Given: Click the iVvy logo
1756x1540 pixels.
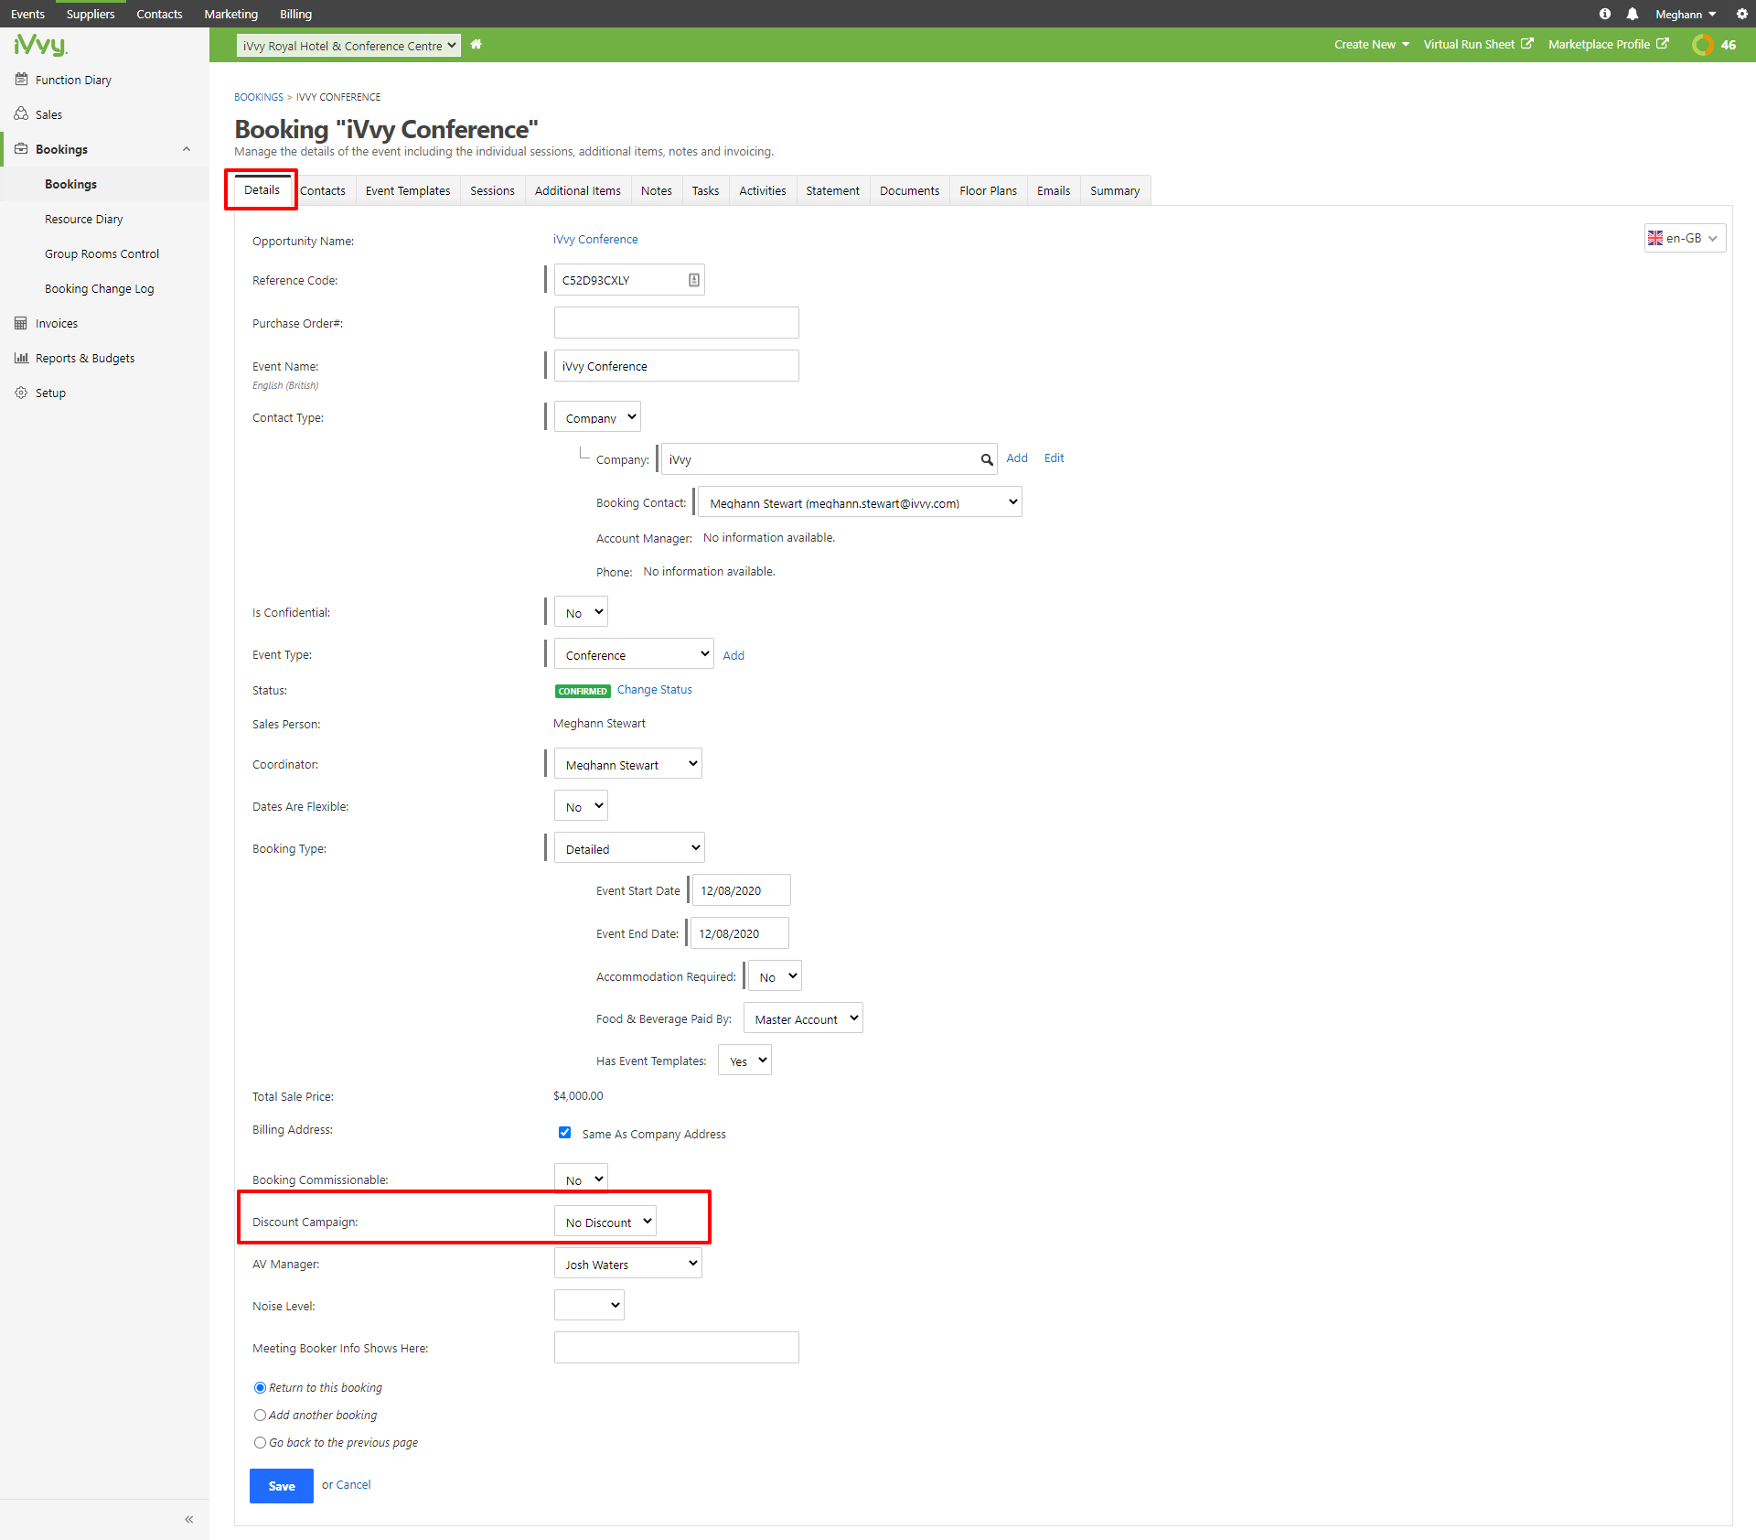Looking at the screenshot, I should pyautogui.click(x=40, y=45).
